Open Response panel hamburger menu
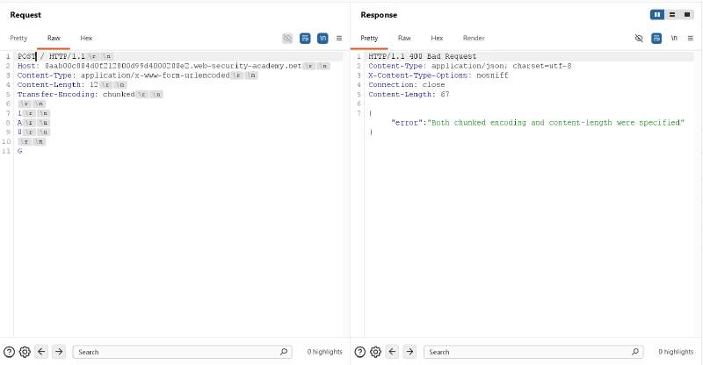Screen dimensions: 703x365 [x=691, y=38]
